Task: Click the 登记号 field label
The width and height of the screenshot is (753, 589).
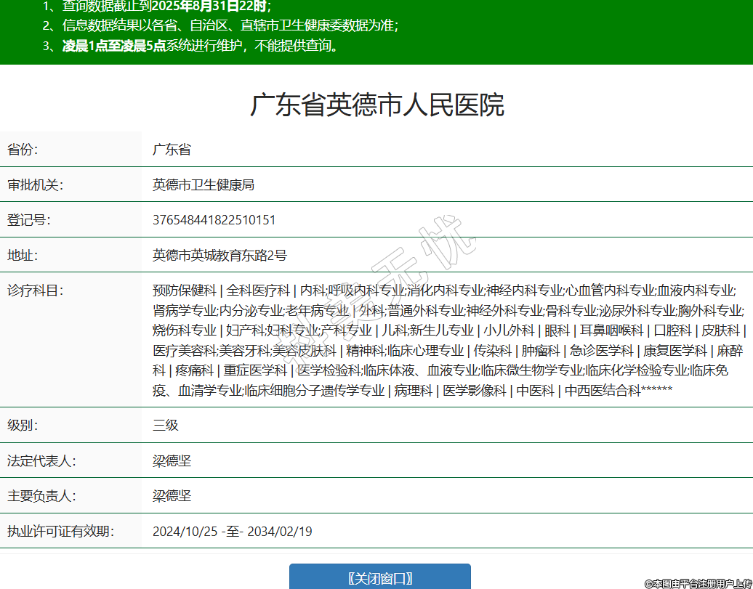Action: point(28,220)
